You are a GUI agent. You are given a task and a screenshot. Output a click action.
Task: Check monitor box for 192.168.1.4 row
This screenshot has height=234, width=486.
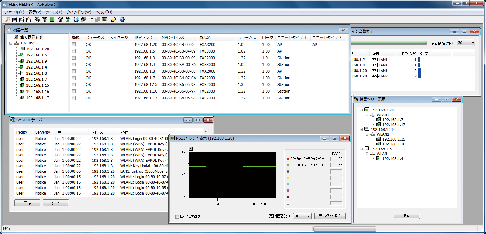73,65
